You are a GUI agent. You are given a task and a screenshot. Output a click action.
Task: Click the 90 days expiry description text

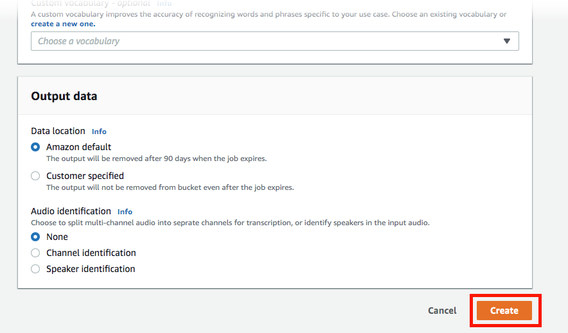tap(156, 158)
